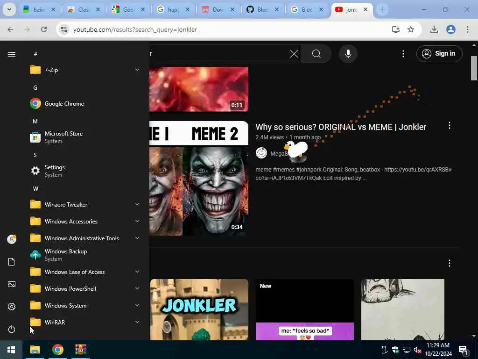Expand the 7-Zip folder
Image resolution: width=478 pixels, height=359 pixels.
pyautogui.click(x=85, y=70)
